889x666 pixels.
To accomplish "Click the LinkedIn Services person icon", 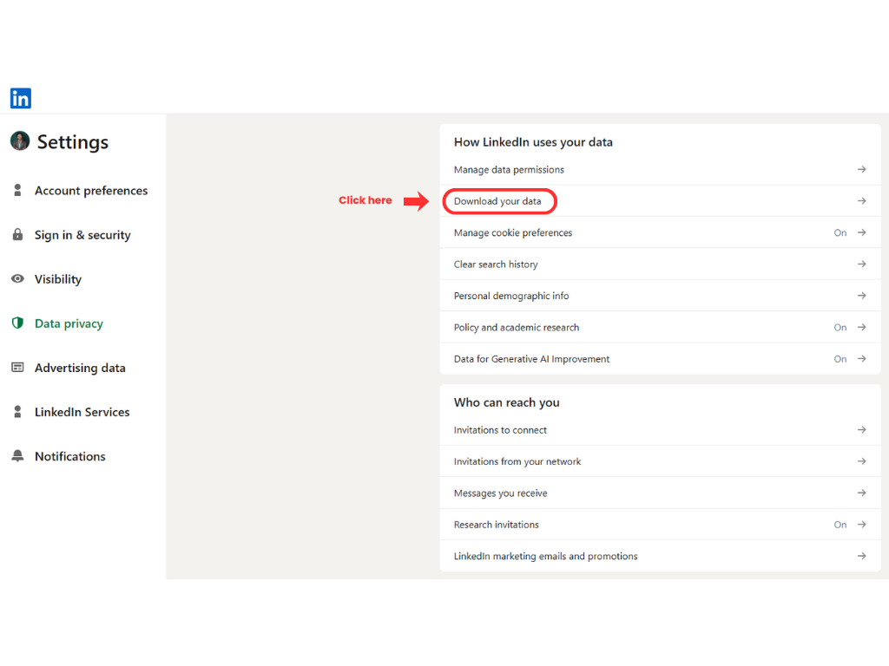I will click(17, 412).
